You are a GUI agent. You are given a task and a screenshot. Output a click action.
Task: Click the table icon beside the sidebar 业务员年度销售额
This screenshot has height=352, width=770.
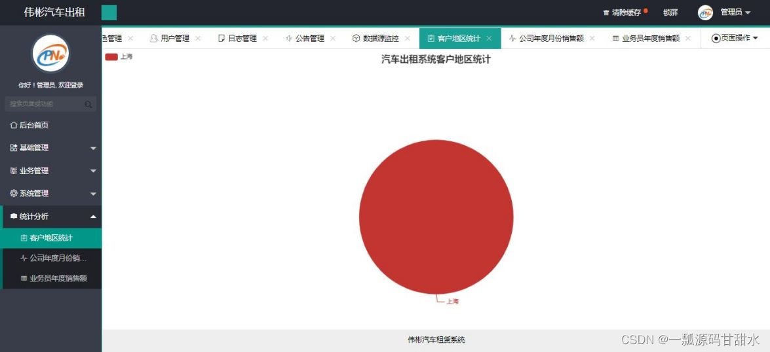pos(24,278)
